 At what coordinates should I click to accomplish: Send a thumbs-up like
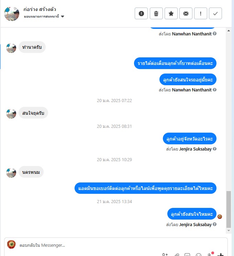pos(221,255)
